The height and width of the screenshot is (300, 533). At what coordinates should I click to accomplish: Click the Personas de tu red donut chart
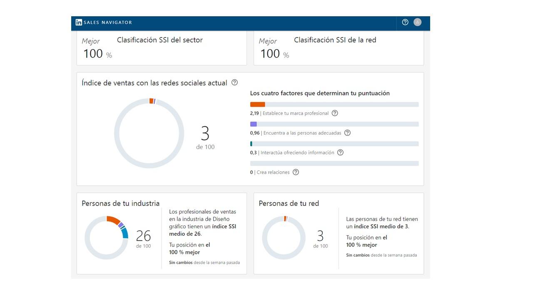(284, 238)
